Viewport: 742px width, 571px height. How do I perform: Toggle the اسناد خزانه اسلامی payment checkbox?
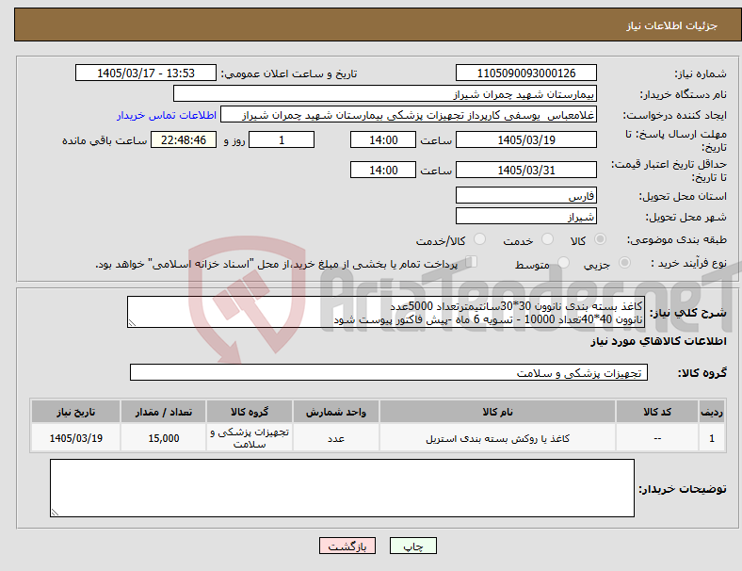point(472,262)
